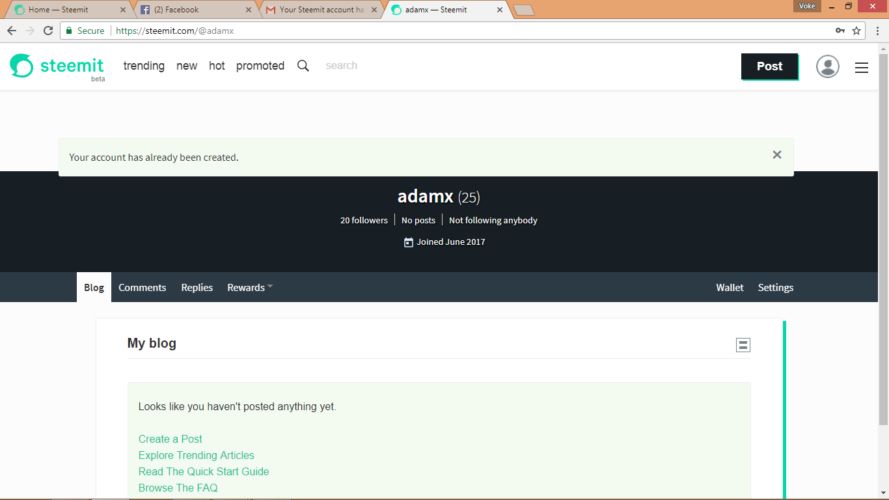Toggle the blog layout view icon

pyautogui.click(x=743, y=345)
